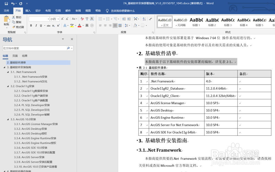Collapse the 3. 基础软件安装指南 heading
This screenshot has height=172, width=275.
4,67
